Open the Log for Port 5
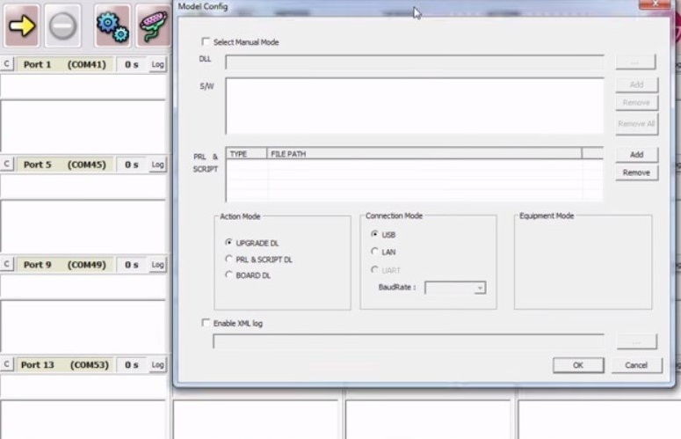 tap(157, 165)
